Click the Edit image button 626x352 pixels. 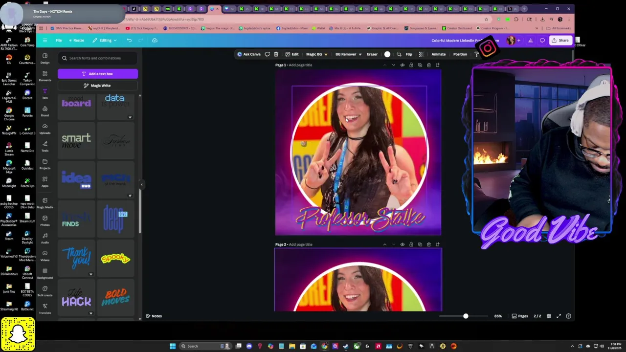click(292, 54)
